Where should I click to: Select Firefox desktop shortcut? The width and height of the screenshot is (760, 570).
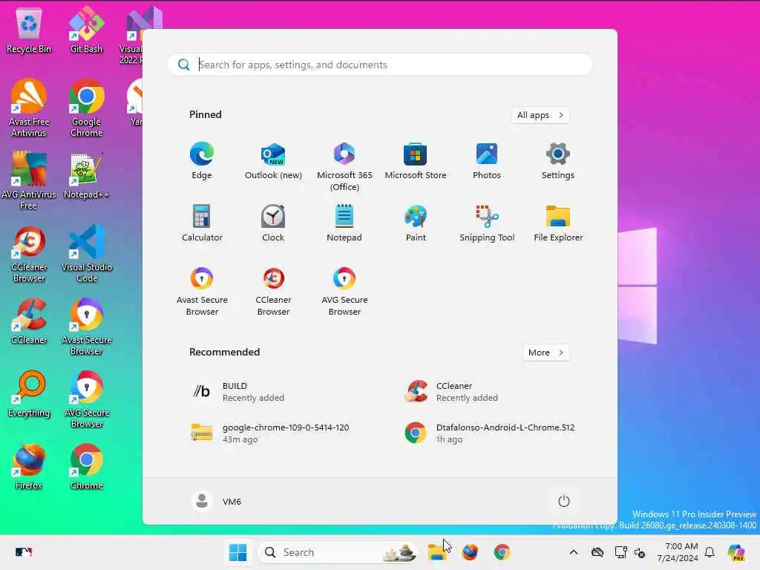click(x=29, y=467)
